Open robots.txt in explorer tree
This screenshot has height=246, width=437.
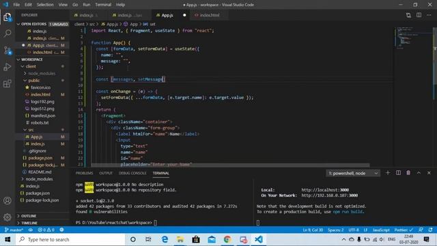tap(40, 122)
